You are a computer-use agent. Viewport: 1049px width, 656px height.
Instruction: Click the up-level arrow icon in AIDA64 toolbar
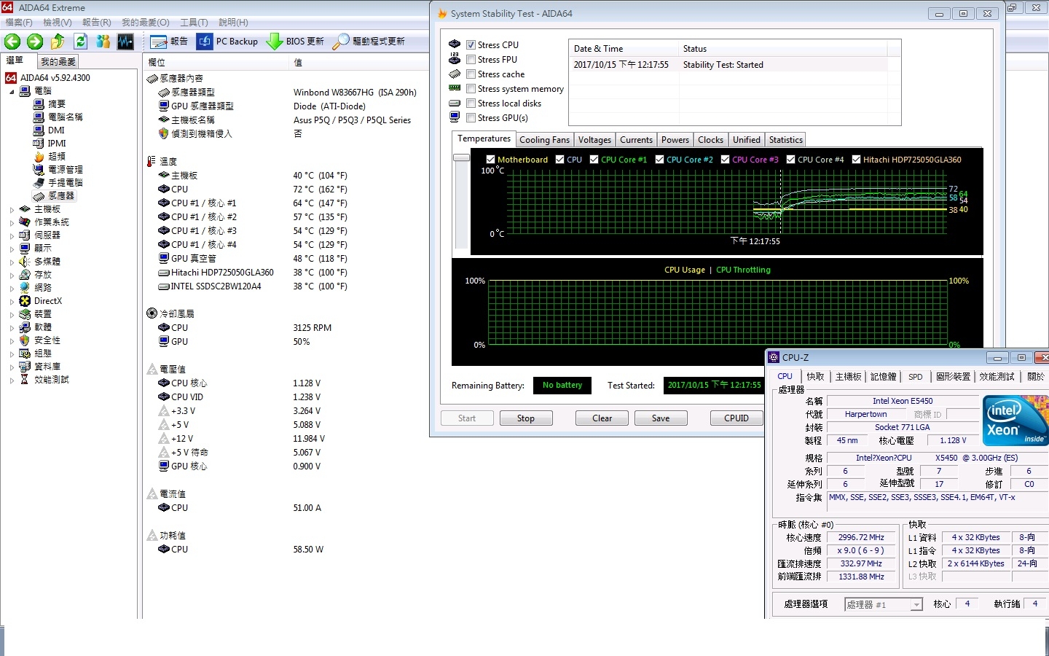coord(58,42)
